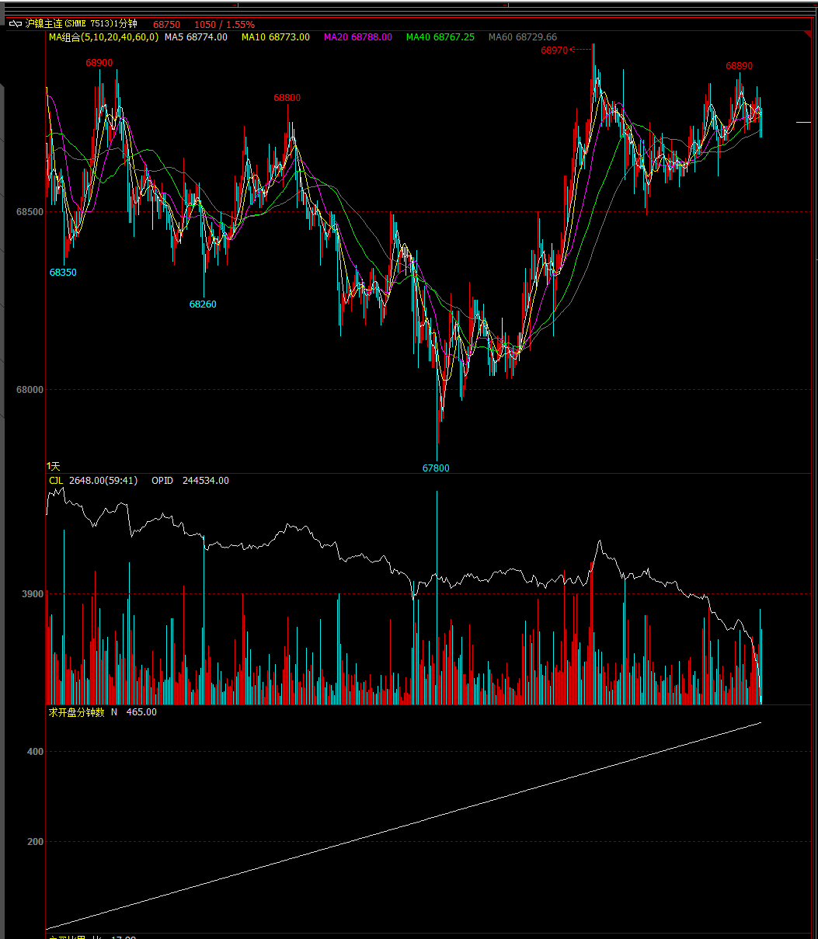Click the 67800 low price marker

436,468
